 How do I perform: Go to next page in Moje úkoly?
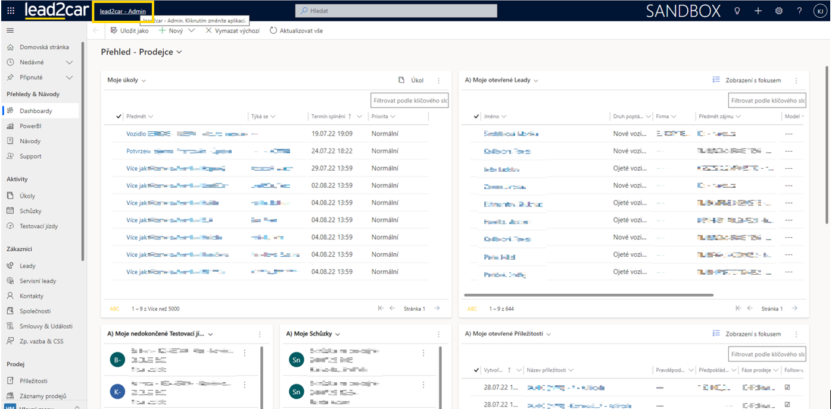point(437,309)
